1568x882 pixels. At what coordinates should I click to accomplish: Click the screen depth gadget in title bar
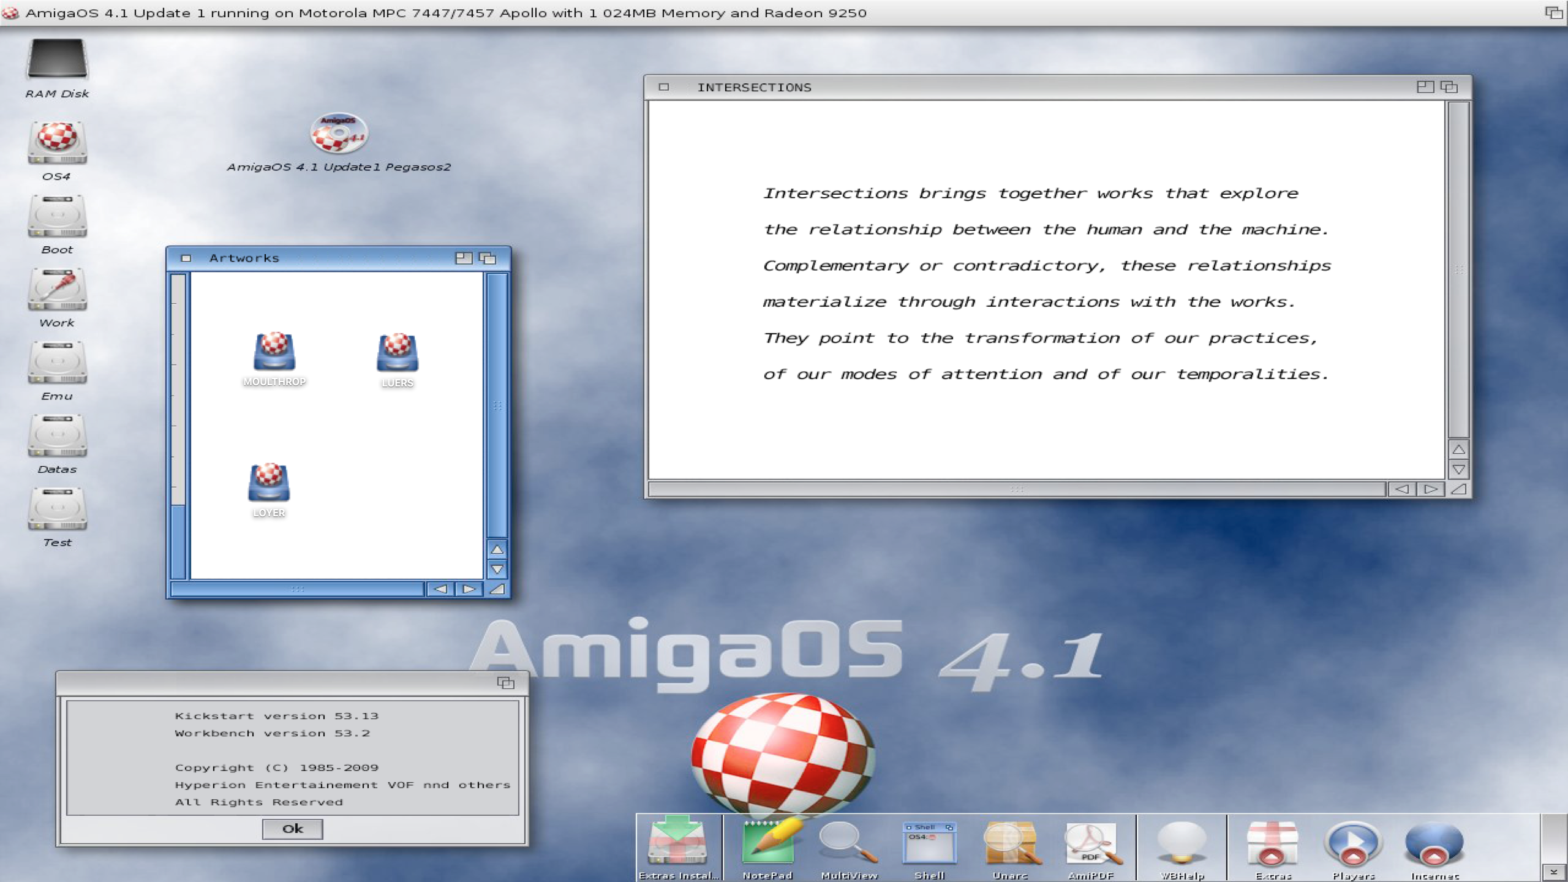tap(1553, 12)
